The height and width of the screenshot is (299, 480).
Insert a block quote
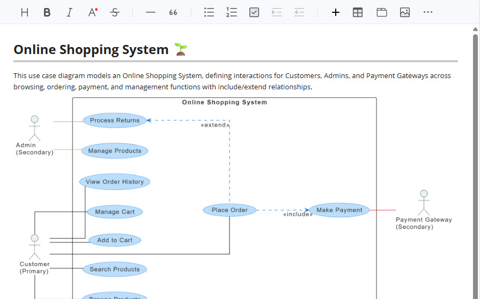(x=173, y=12)
